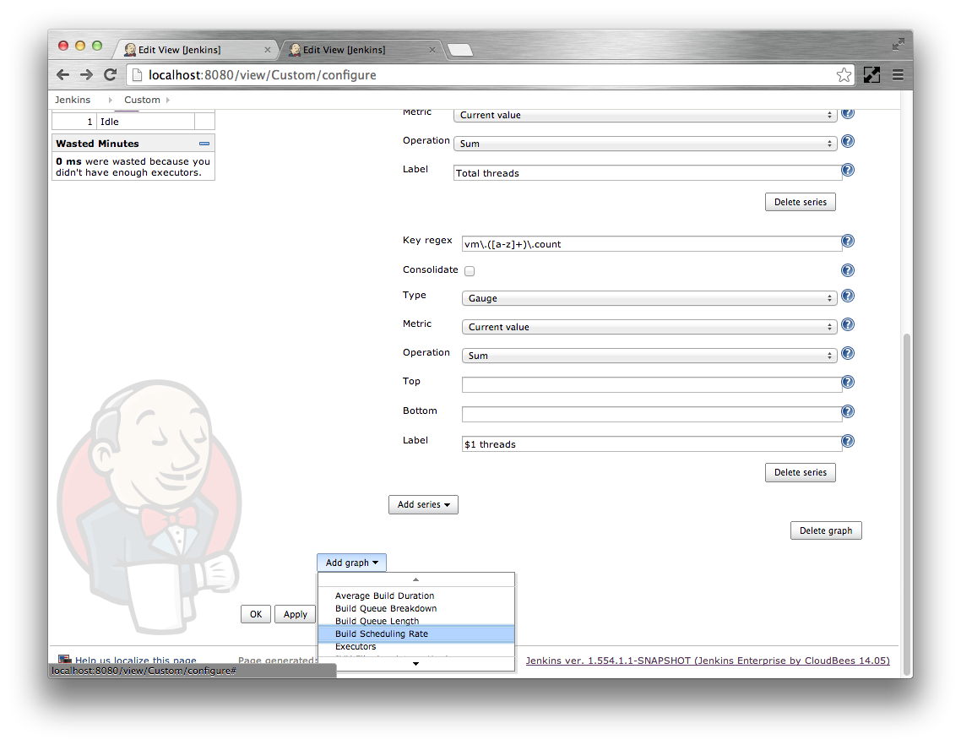Reload the current page
This screenshot has width=961, height=745.
111,75
